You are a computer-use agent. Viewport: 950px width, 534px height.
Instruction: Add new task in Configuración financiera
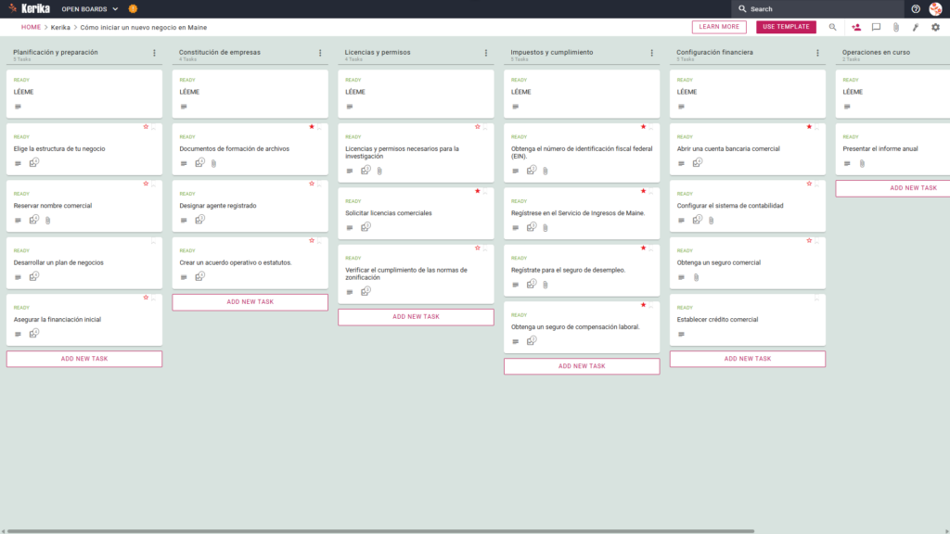click(x=748, y=359)
